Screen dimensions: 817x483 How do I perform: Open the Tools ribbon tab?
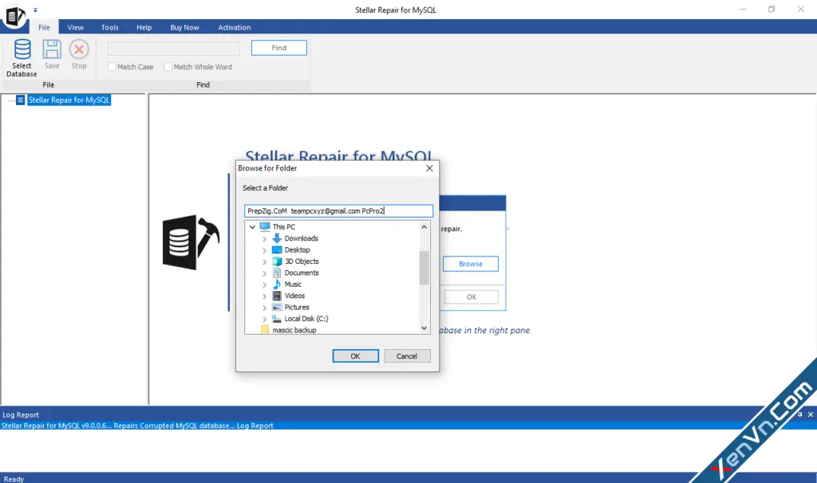click(109, 27)
